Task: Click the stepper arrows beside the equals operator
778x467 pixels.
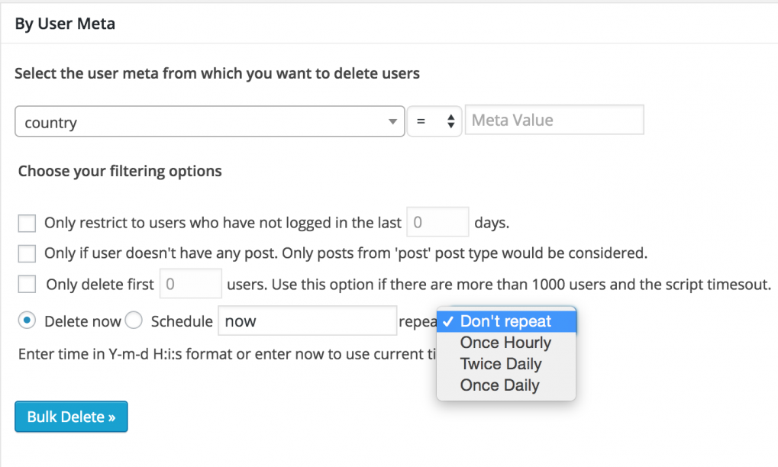Action: pyautogui.click(x=450, y=120)
